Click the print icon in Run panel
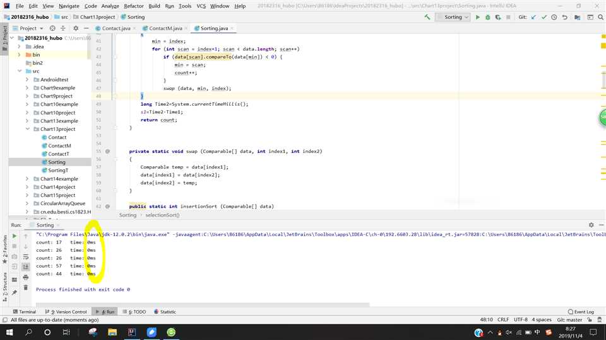The image size is (606, 340). (25, 277)
